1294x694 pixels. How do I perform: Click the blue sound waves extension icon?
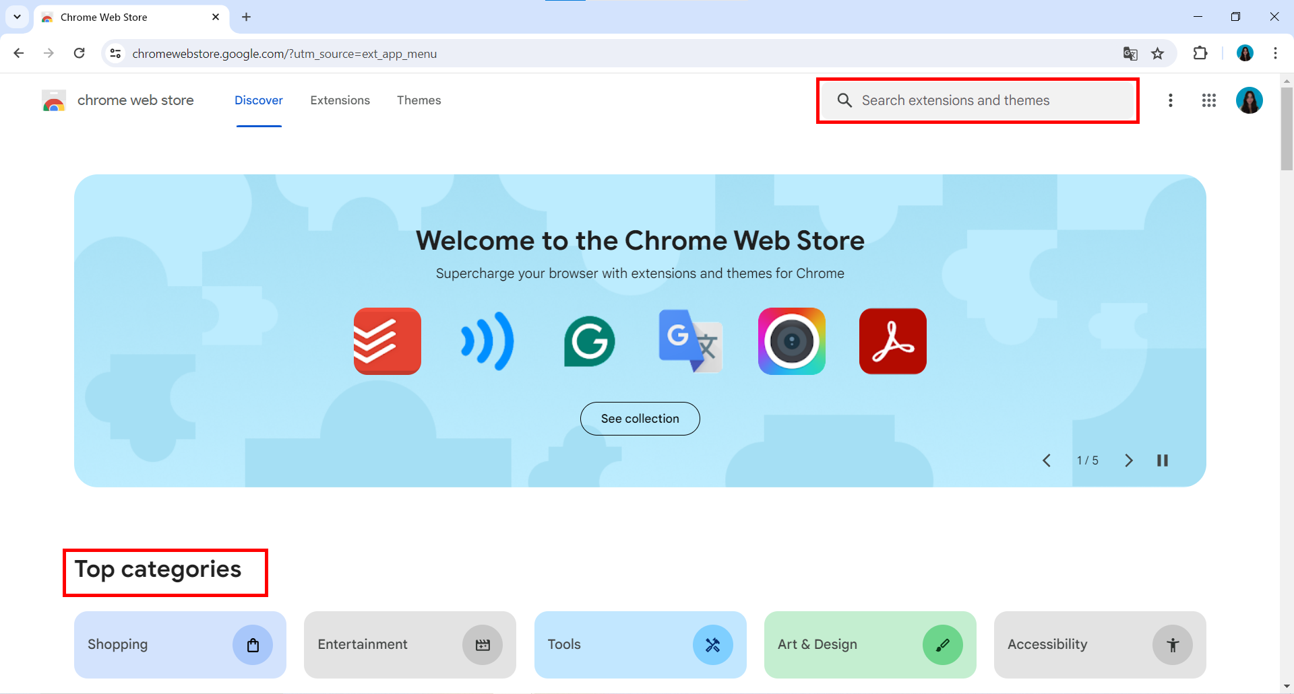[488, 341]
